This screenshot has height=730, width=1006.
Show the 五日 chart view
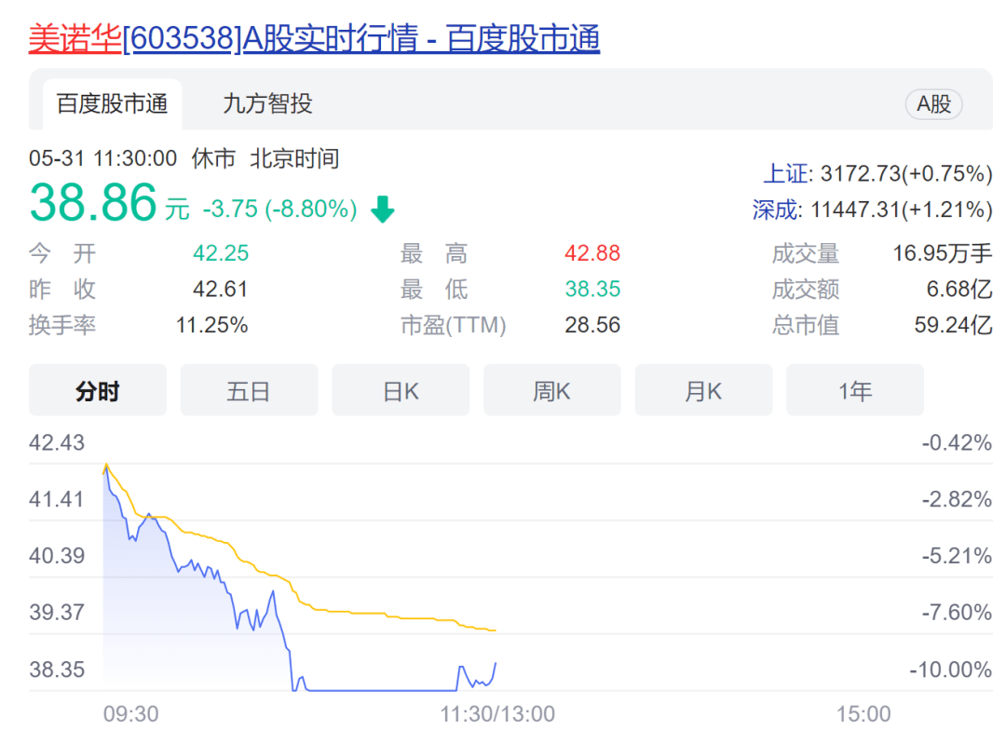point(249,391)
